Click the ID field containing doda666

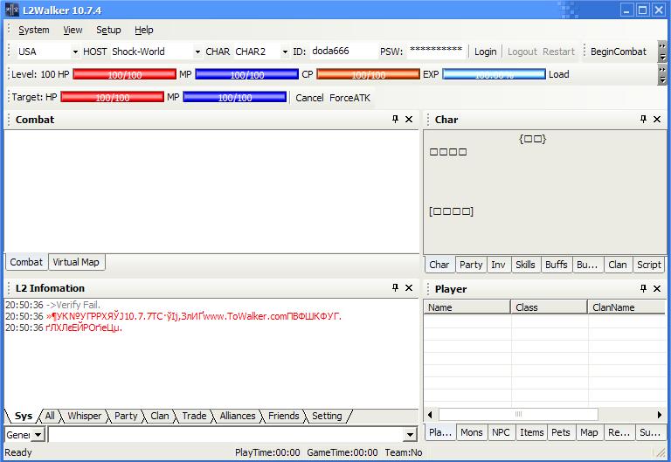[342, 51]
